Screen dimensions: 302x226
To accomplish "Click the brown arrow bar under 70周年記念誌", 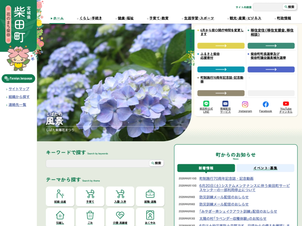I will (221, 93).
